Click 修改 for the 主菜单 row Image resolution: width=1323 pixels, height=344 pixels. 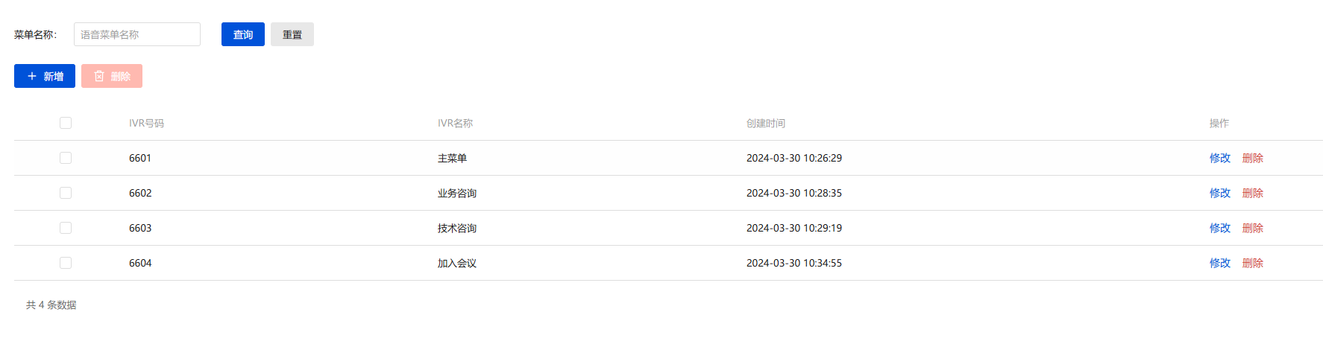pyautogui.click(x=1219, y=158)
